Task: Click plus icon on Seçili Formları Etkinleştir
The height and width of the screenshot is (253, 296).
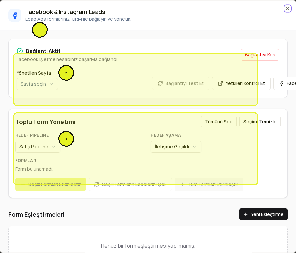Action: point(23,184)
